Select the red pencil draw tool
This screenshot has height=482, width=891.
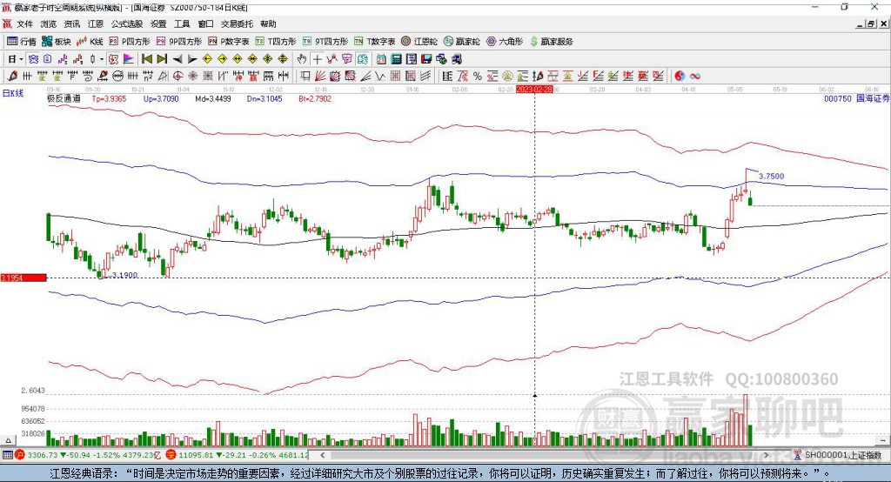pos(12,77)
